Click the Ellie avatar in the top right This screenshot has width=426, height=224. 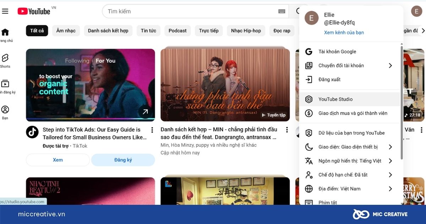[416, 11]
